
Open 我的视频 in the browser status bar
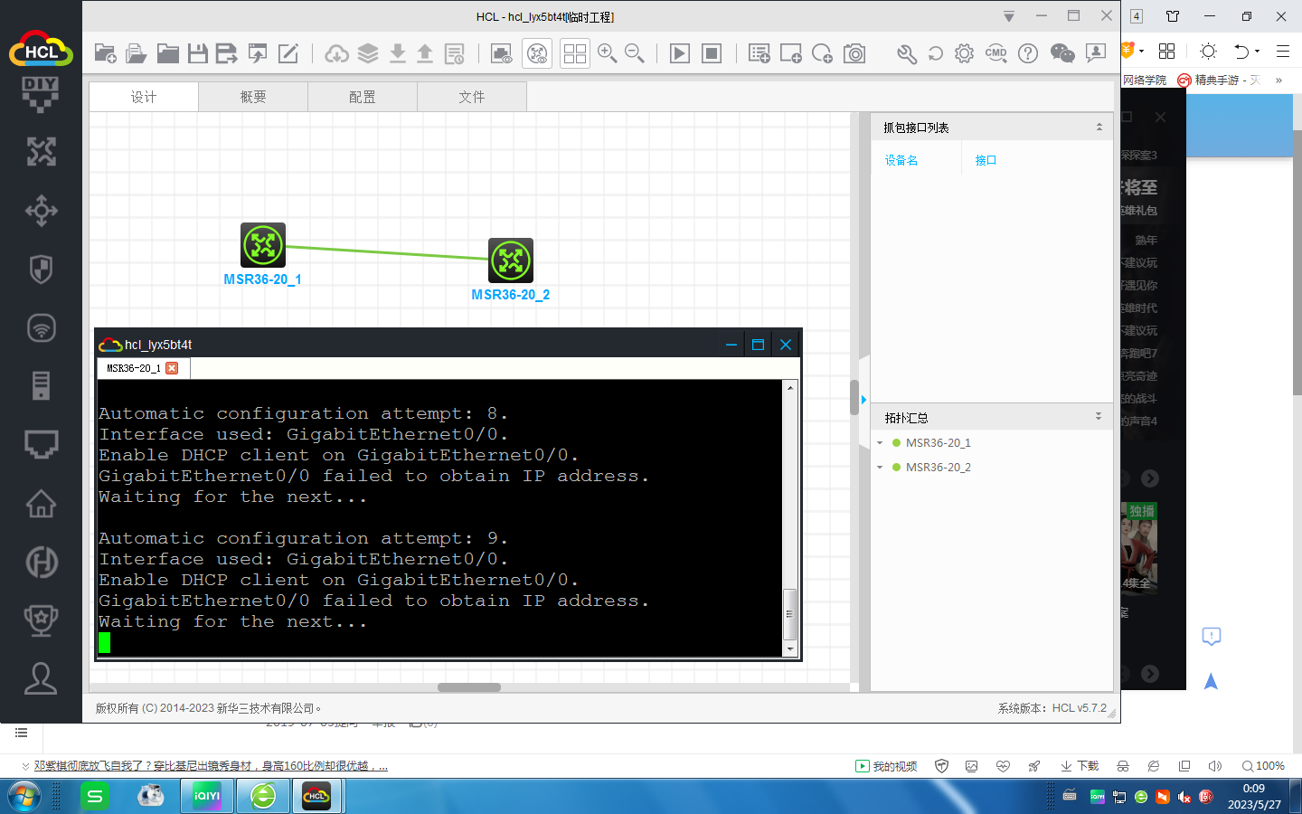886,766
